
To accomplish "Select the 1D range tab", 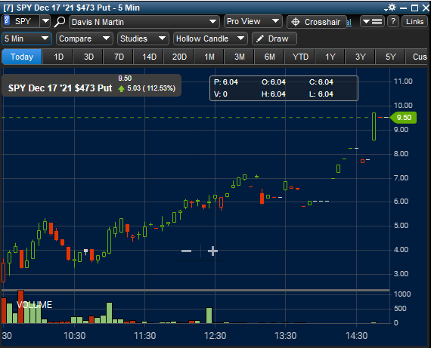I will [58, 57].
